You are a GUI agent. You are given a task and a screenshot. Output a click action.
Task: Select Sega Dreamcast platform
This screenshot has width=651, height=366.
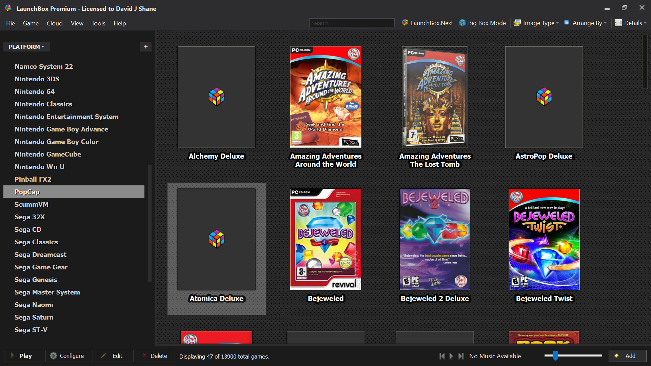tap(41, 255)
